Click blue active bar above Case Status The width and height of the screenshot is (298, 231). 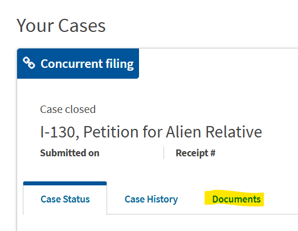[65, 184]
